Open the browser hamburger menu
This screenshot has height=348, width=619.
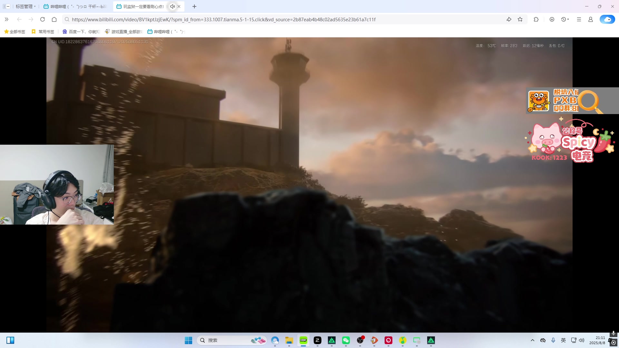pos(579,19)
